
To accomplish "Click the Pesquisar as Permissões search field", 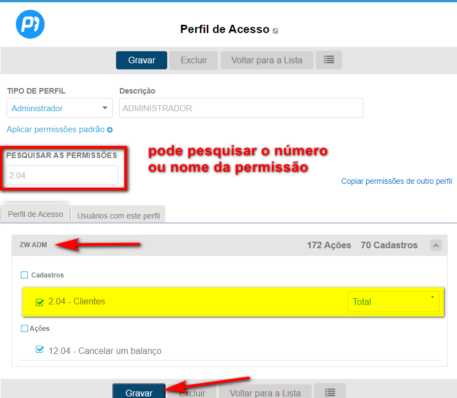I will pos(62,175).
